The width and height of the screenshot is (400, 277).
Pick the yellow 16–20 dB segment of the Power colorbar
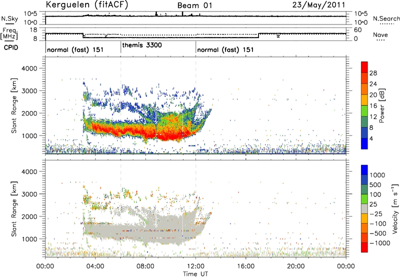[364, 100]
